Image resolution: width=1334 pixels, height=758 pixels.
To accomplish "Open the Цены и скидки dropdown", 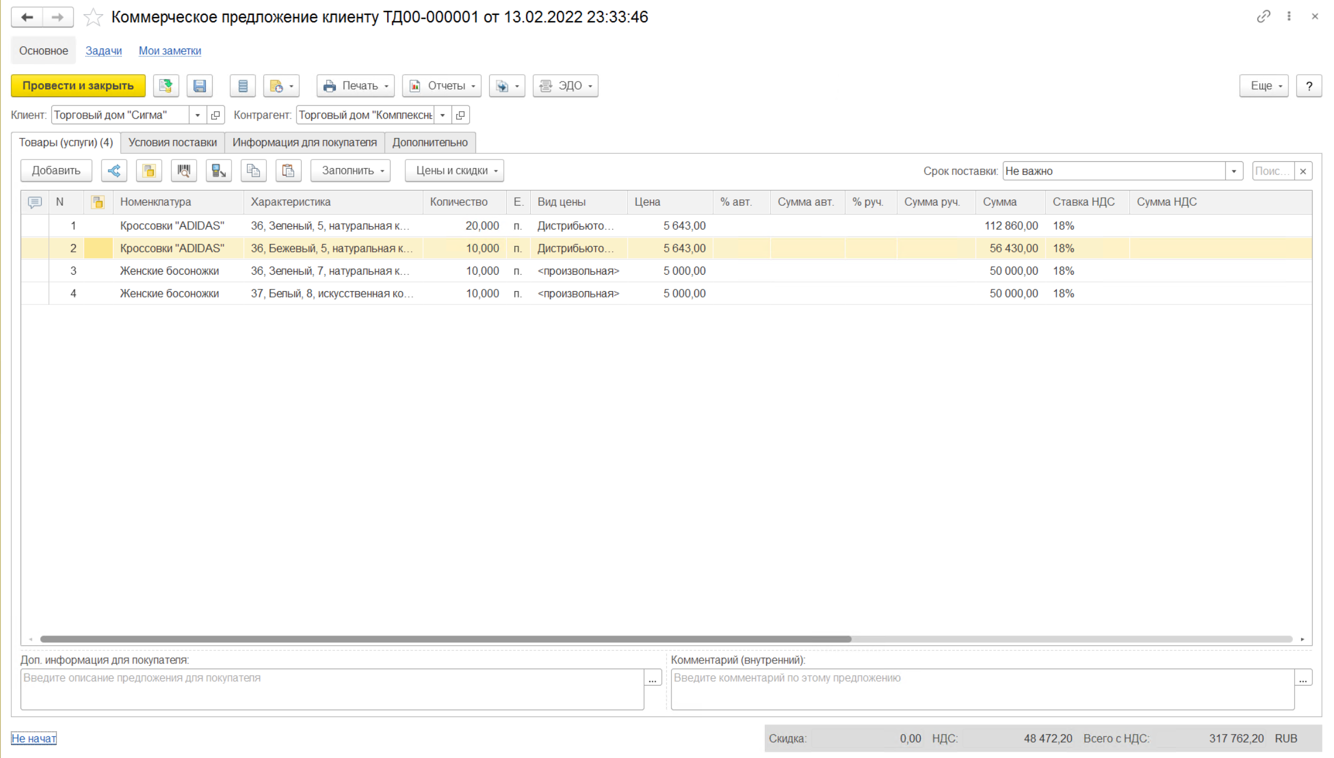I will pyautogui.click(x=454, y=171).
